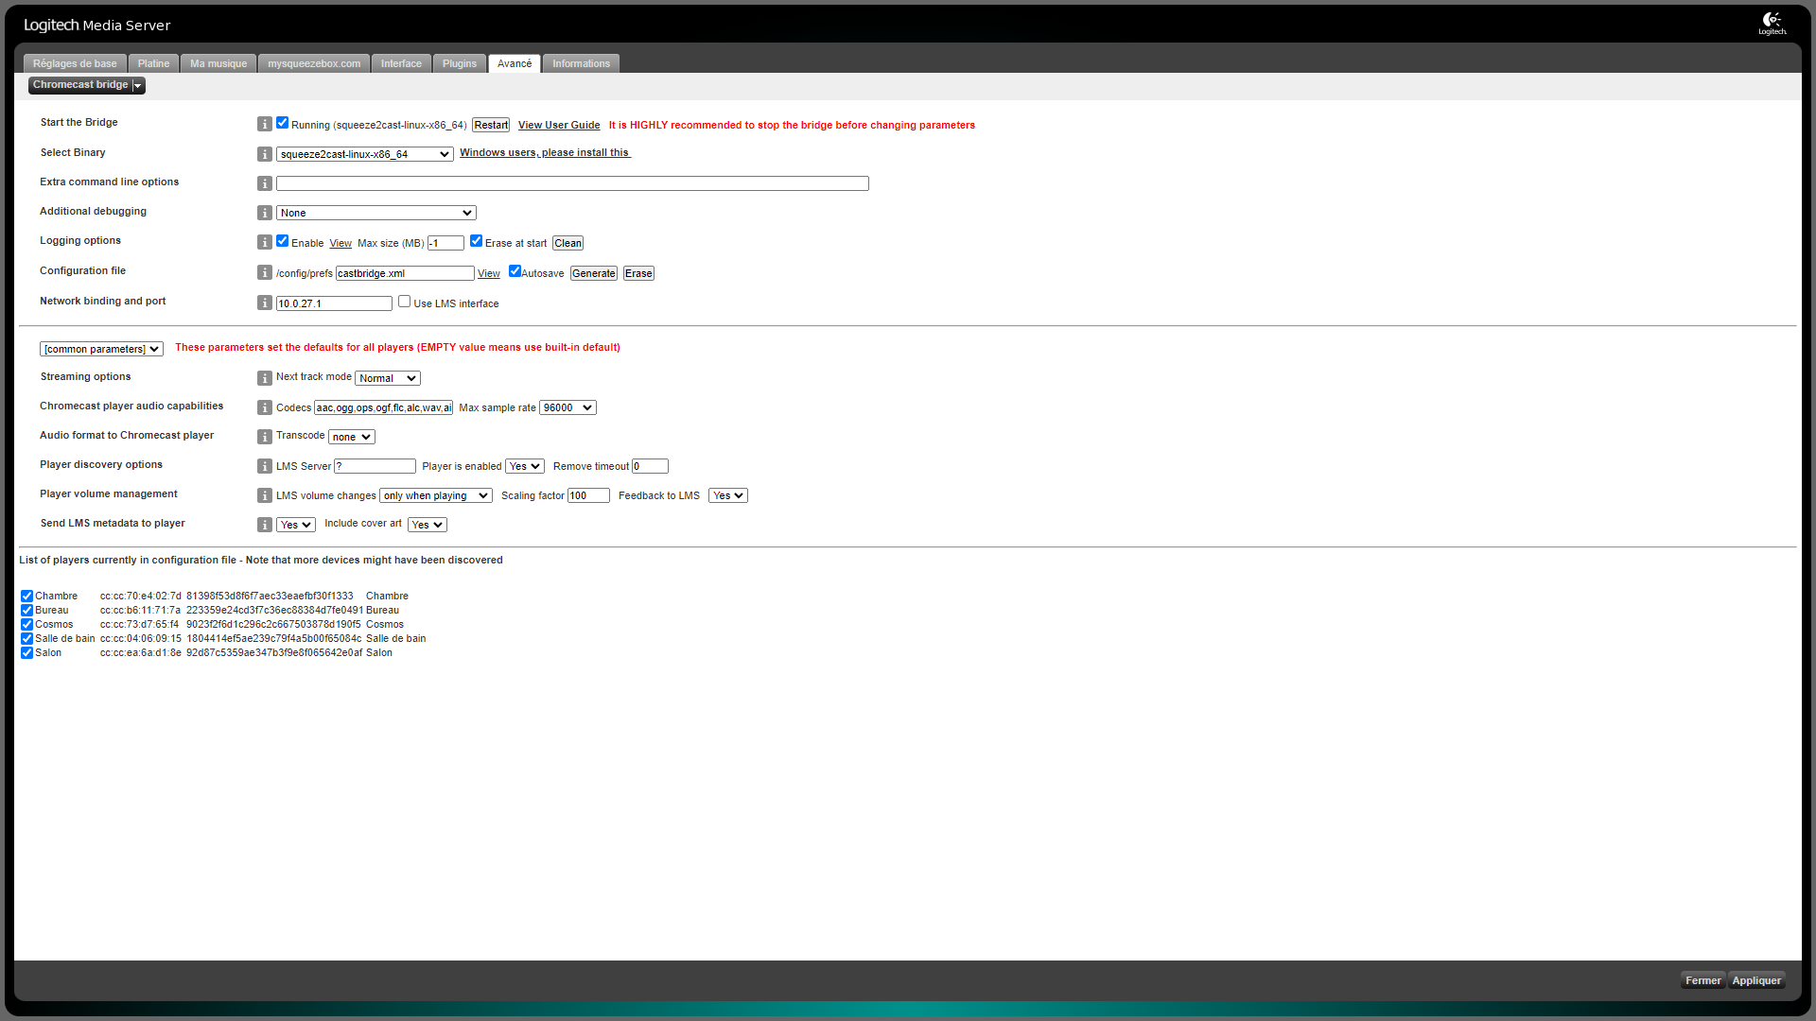Click the Erase configuration button

pos(638,273)
